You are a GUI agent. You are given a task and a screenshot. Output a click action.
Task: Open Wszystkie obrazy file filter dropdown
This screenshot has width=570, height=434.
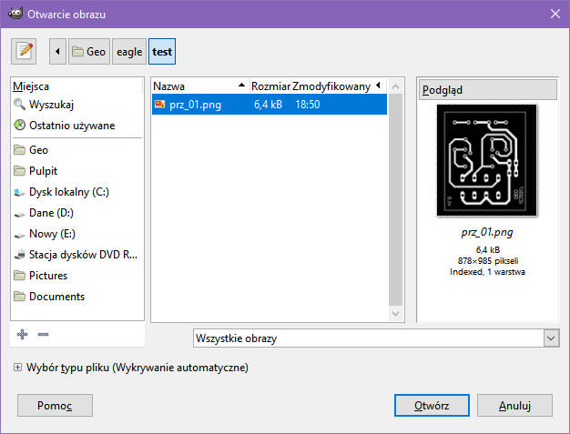(376, 338)
